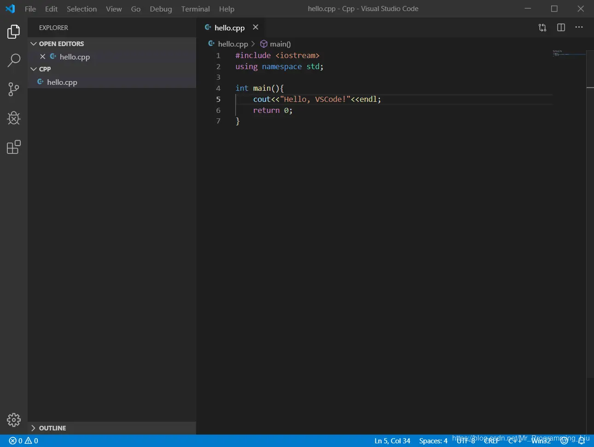Image resolution: width=594 pixels, height=447 pixels.
Task: Click the Win32 configuration in status bar
Action: (x=541, y=441)
